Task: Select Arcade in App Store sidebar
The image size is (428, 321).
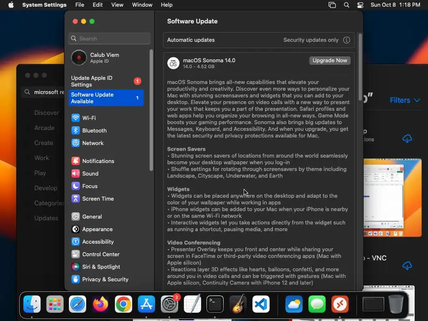Action: point(44,128)
